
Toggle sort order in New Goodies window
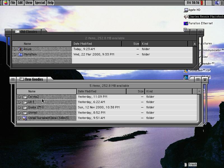tap(199, 91)
